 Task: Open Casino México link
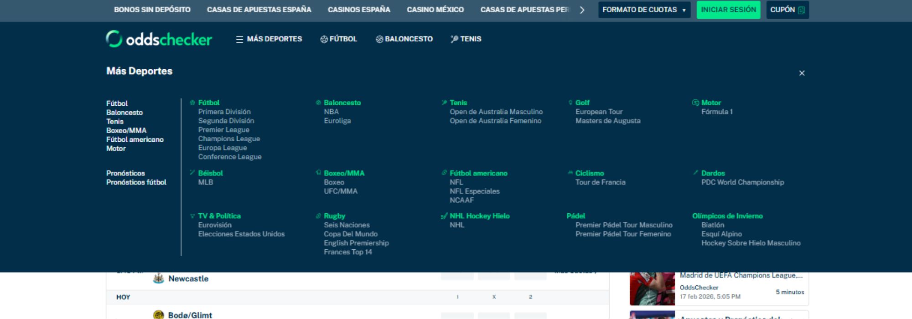tap(435, 10)
